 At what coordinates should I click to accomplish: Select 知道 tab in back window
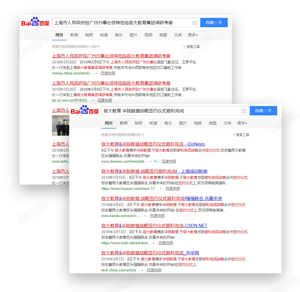tap(104, 35)
